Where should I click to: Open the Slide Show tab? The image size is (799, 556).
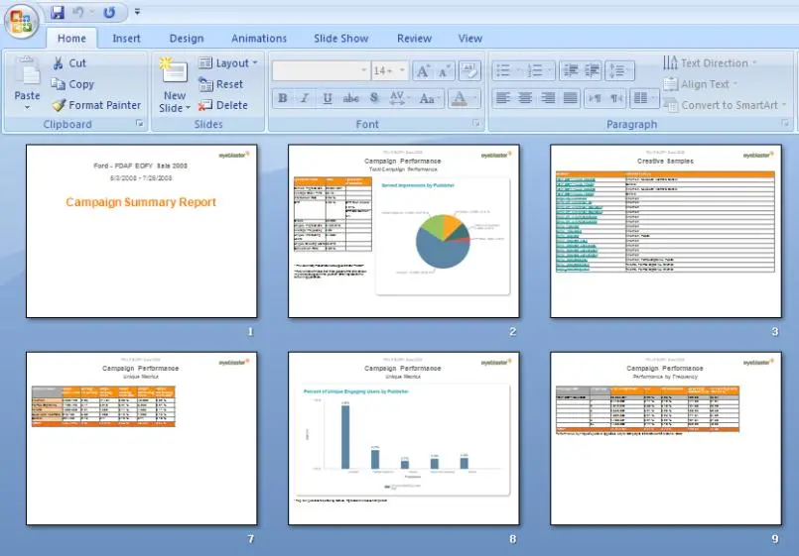[340, 39]
